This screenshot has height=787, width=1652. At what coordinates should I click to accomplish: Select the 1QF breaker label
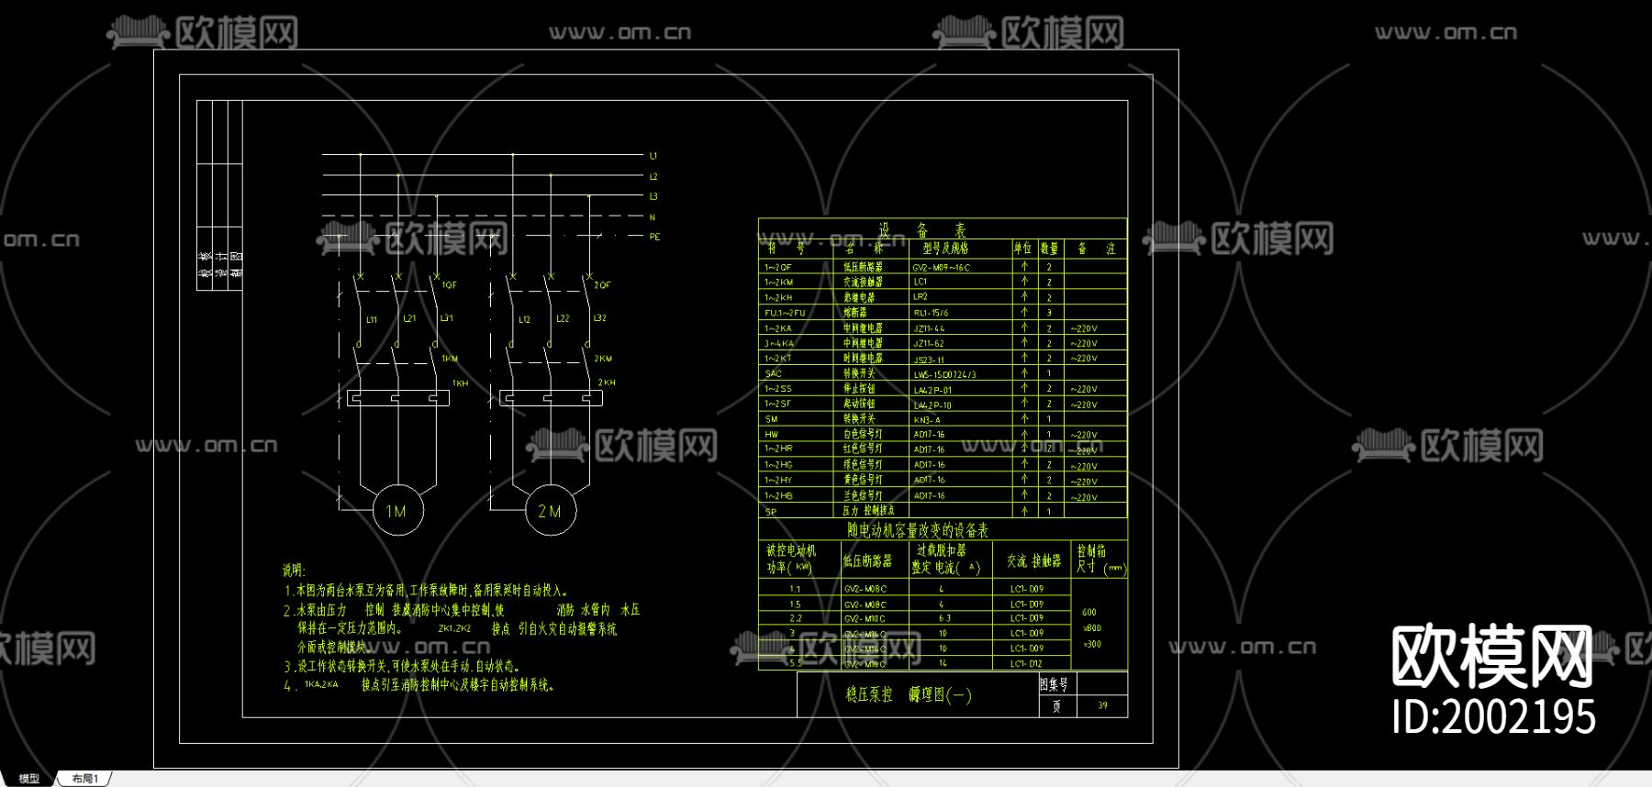click(x=449, y=285)
